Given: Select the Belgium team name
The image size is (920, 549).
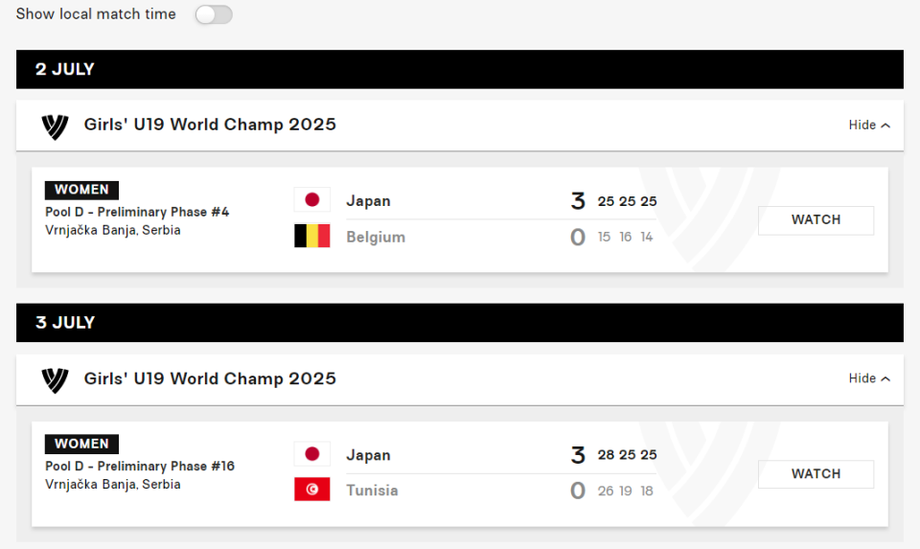Looking at the screenshot, I should point(376,237).
